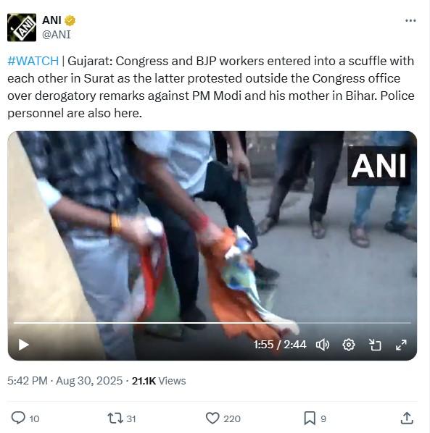Open video settings gear
430x433 pixels.
[349, 345]
